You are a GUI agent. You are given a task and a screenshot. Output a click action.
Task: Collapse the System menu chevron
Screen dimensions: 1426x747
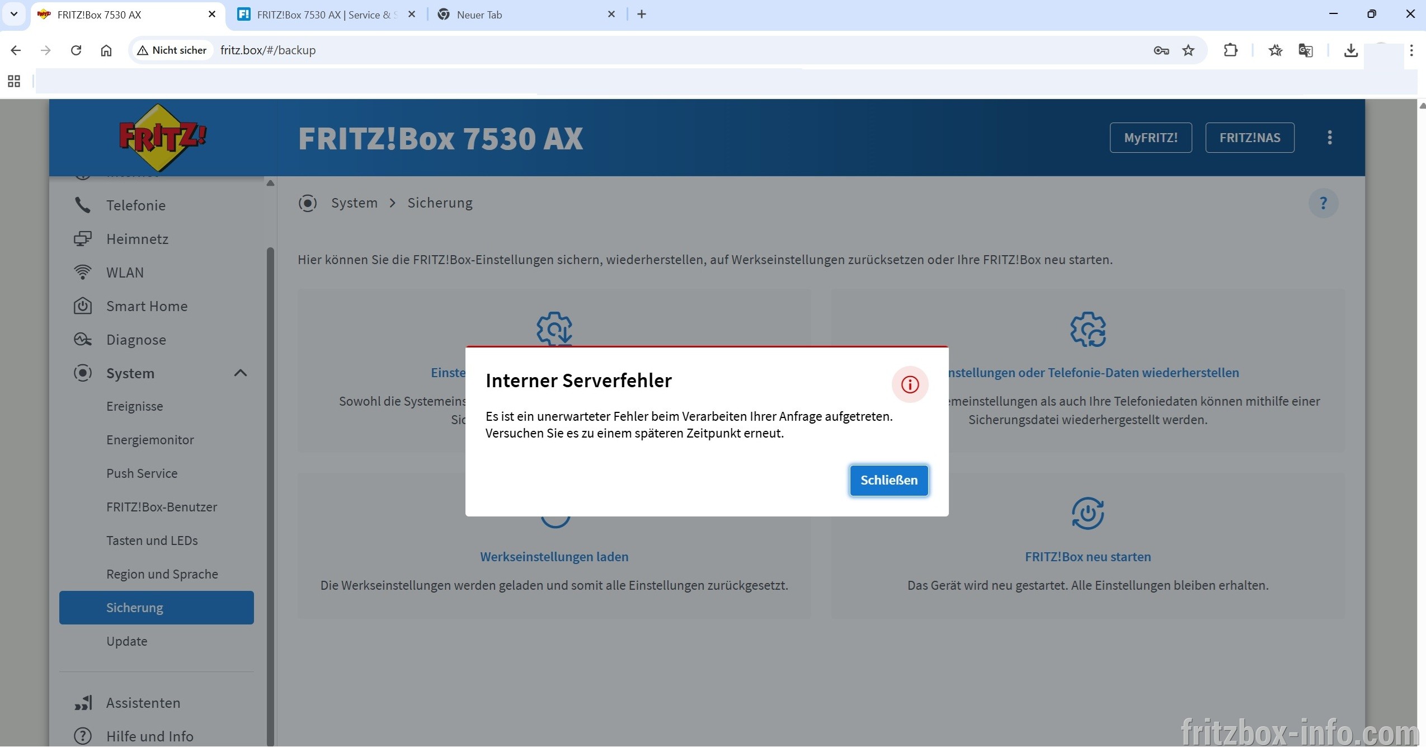coord(241,373)
